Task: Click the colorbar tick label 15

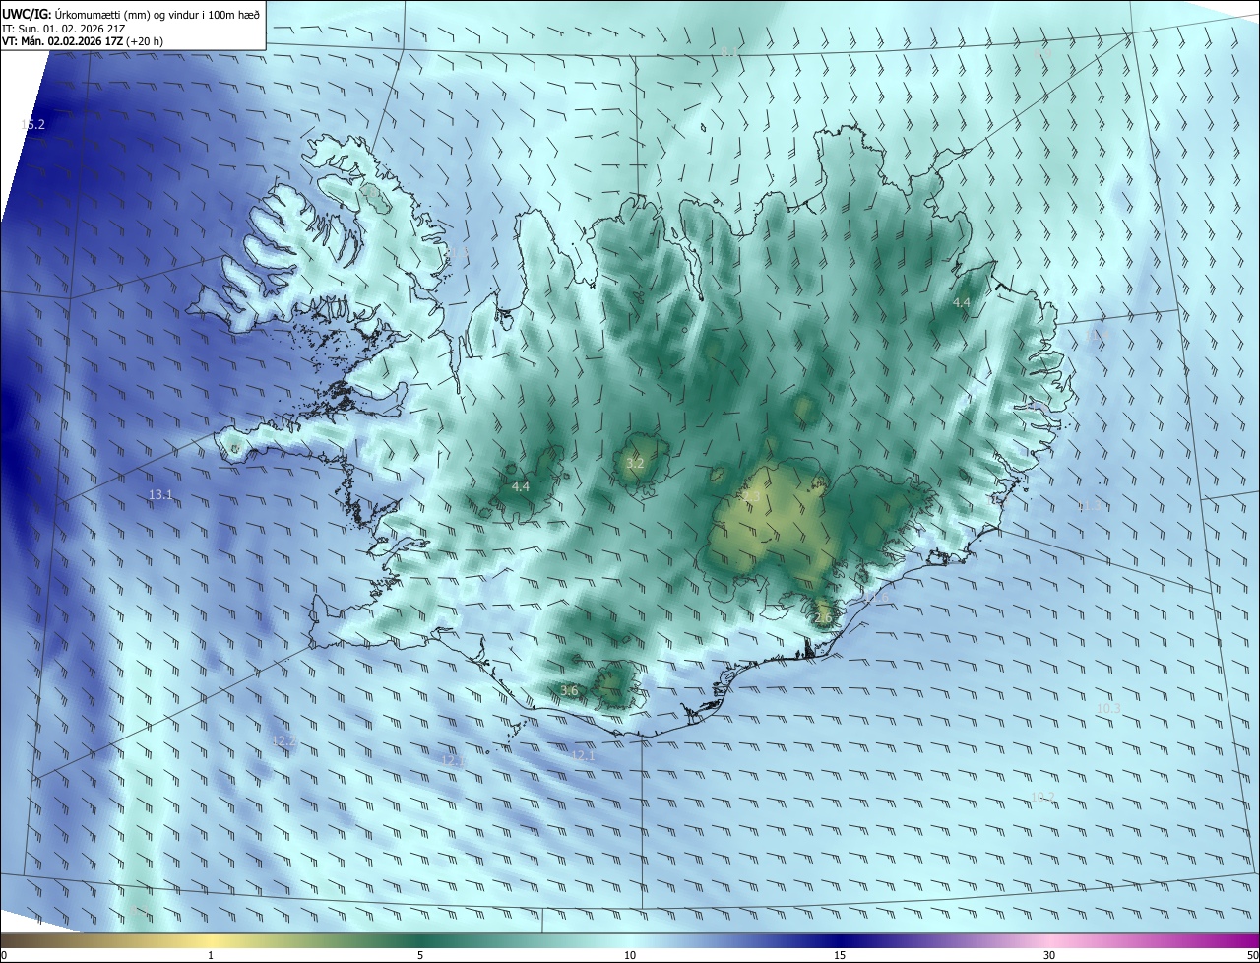Action: click(840, 955)
